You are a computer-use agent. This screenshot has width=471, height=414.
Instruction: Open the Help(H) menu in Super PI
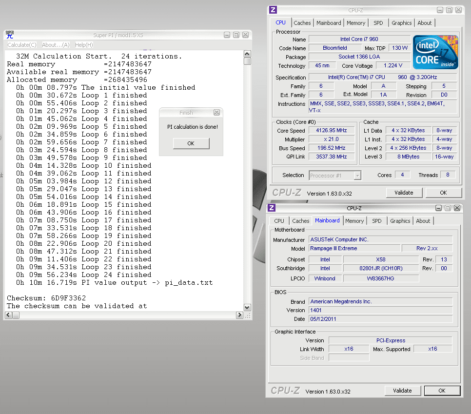(x=84, y=45)
